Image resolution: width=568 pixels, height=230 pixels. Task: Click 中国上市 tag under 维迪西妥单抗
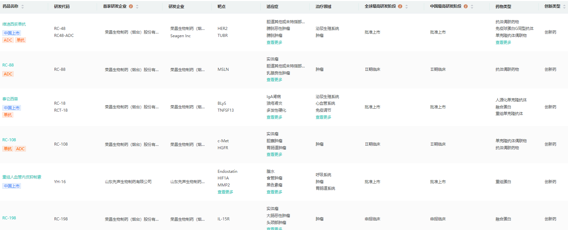pyautogui.click(x=12, y=33)
